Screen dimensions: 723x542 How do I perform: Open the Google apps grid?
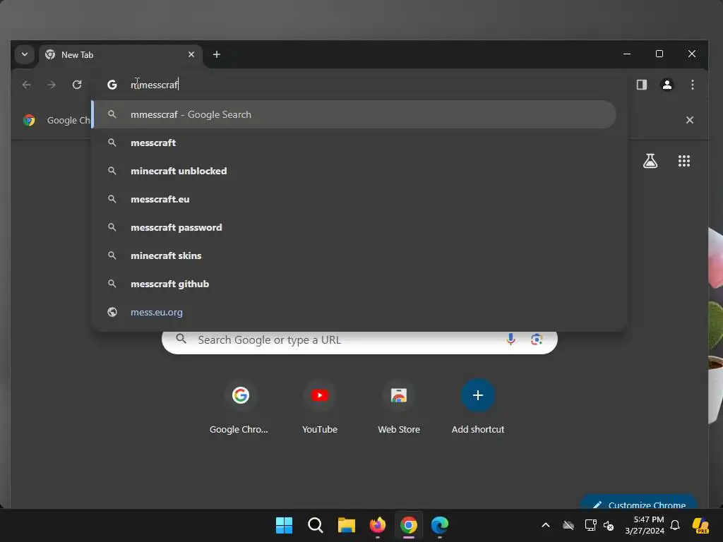[x=683, y=161]
